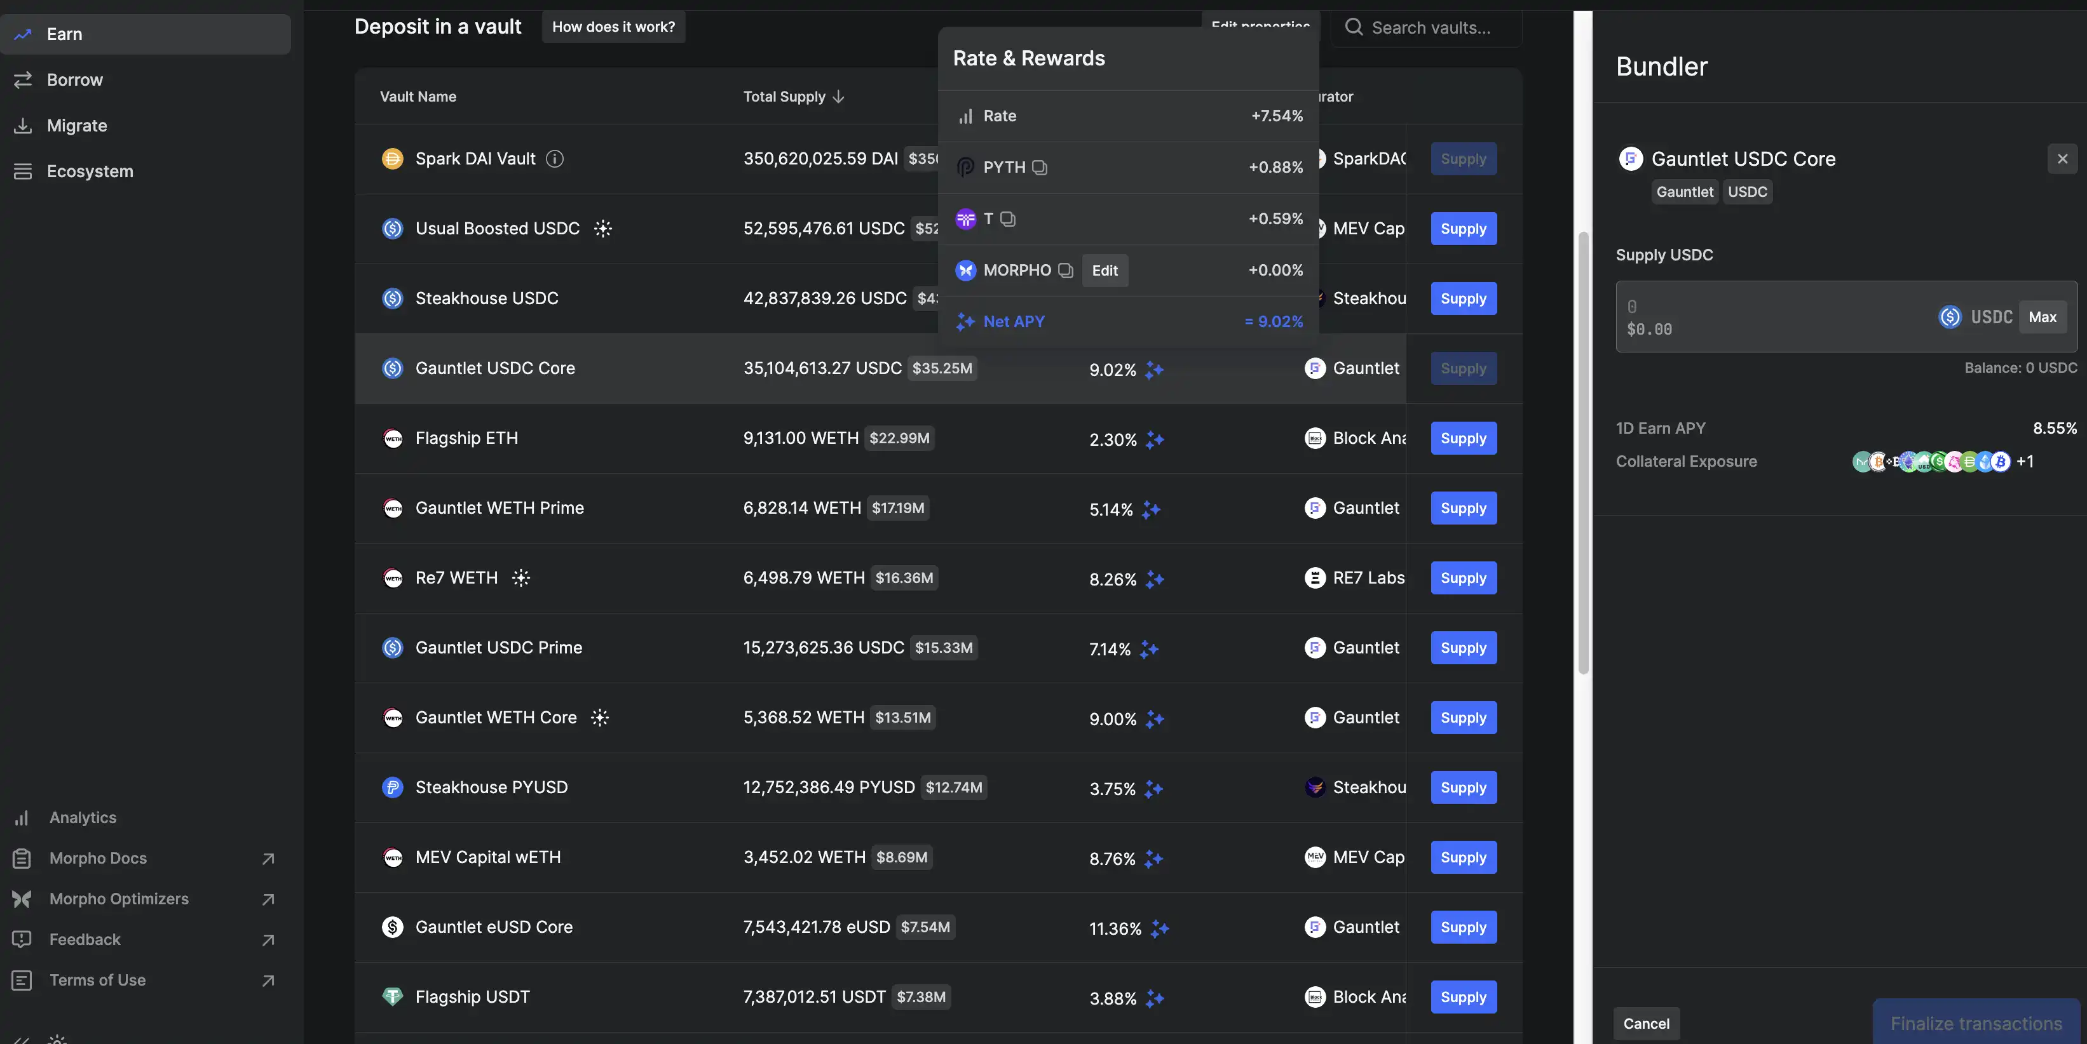Copy the PYTH token address icon
2087x1044 pixels.
1040,168
